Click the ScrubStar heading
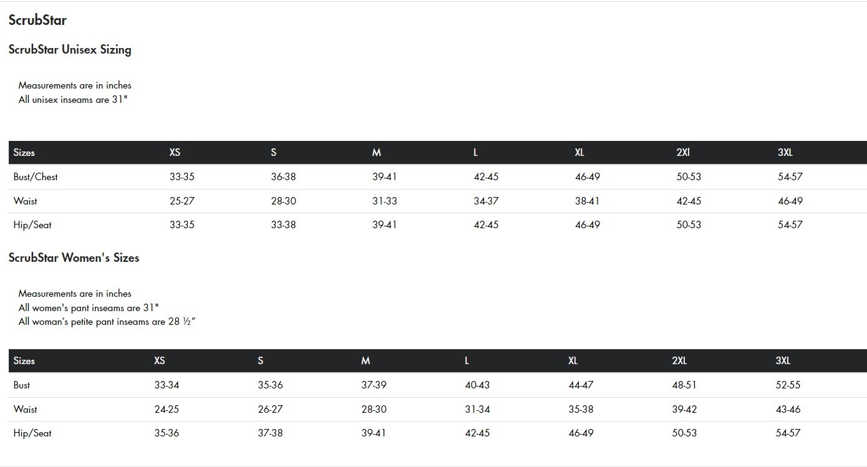 pos(37,20)
